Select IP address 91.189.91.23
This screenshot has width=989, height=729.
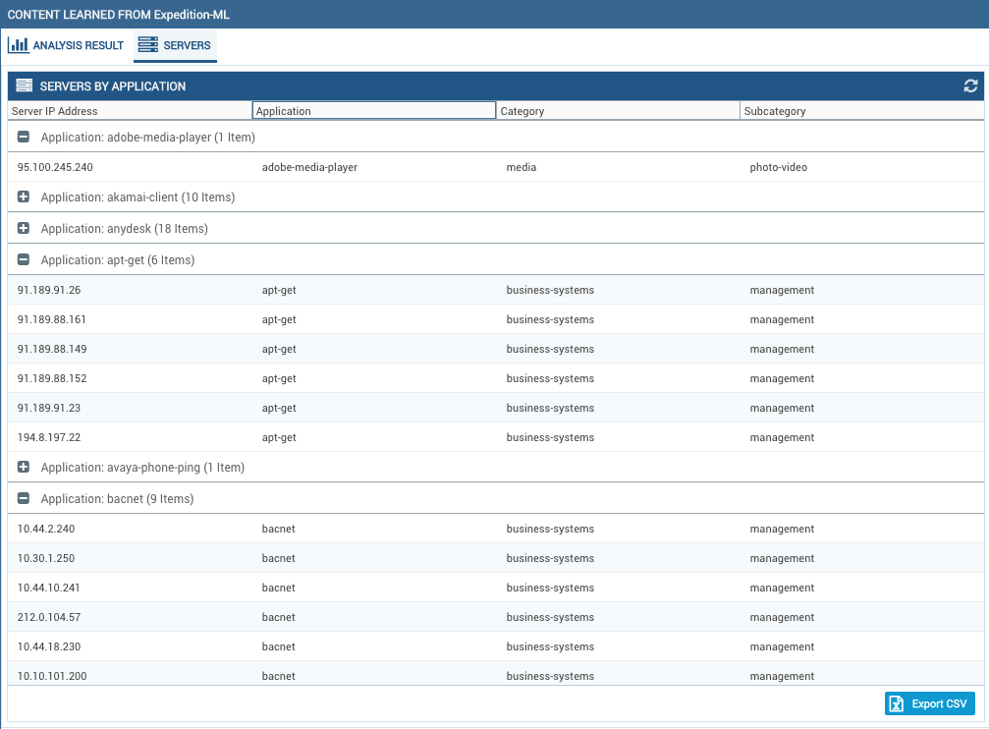point(49,408)
